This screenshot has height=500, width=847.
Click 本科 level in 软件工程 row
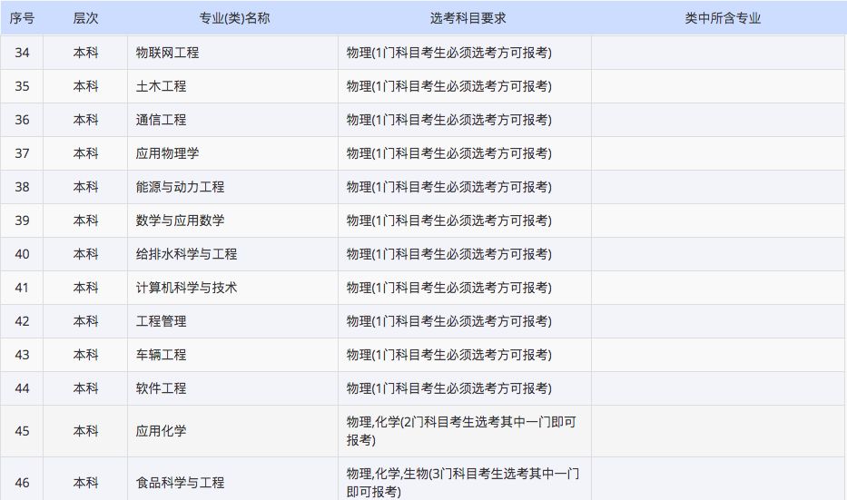[85, 388]
